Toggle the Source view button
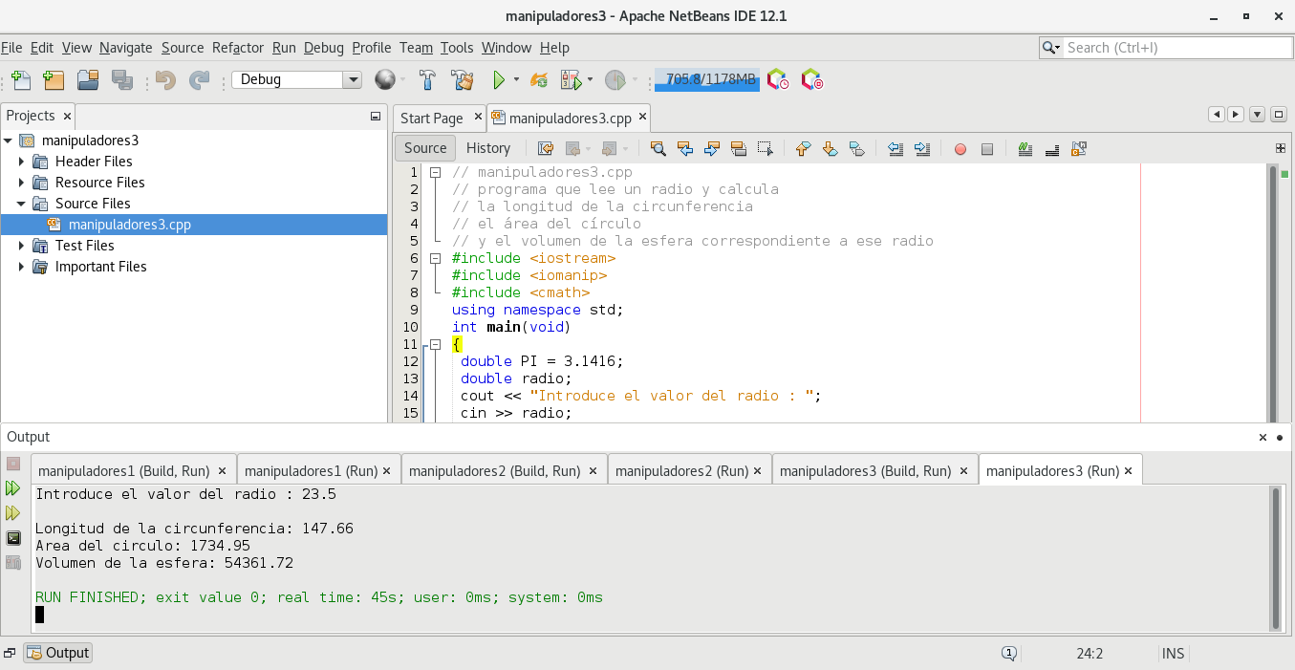The height and width of the screenshot is (670, 1295). [424, 148]
